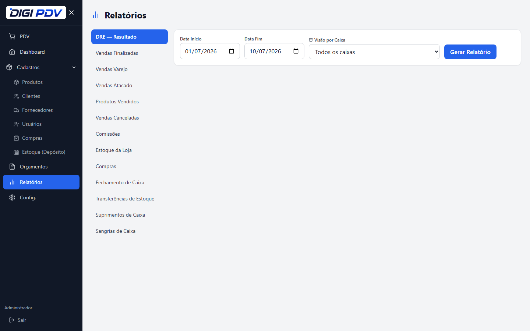Viewport: 530px width, 331px height.
Task: Open calendar picker for Data Início
Action: [232, 51]
